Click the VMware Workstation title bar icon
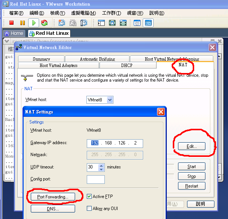The height and width of the screenshot is (219, 228). (x=6, y=4)
